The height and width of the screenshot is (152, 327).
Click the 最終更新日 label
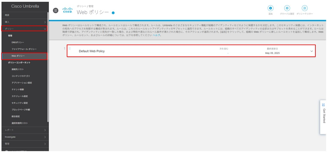[x=272, y=49]
